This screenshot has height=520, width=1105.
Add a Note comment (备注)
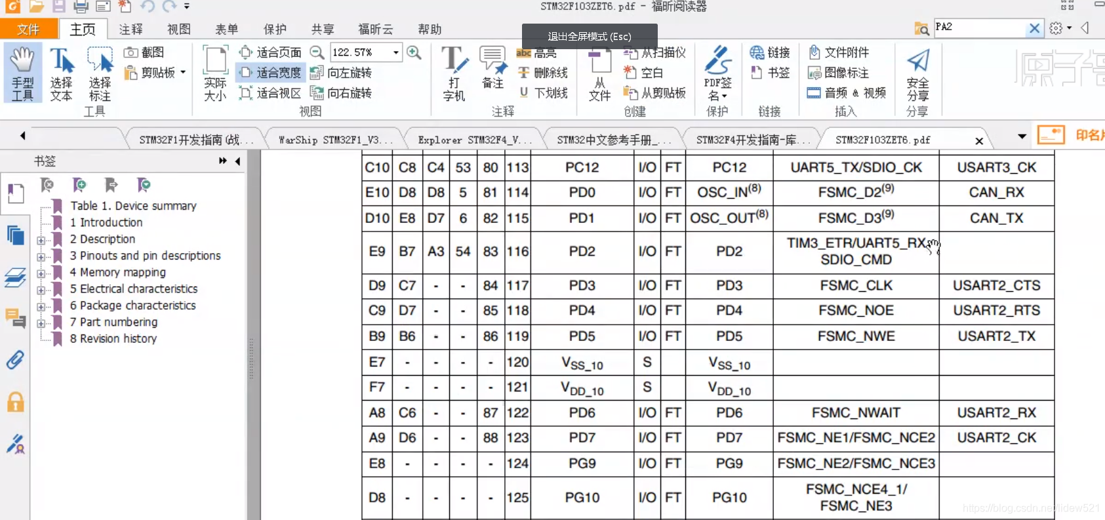click(x=492, y=68)
